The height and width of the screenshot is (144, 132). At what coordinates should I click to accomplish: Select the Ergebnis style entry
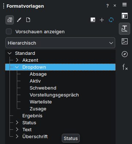[x=32, y=116]
